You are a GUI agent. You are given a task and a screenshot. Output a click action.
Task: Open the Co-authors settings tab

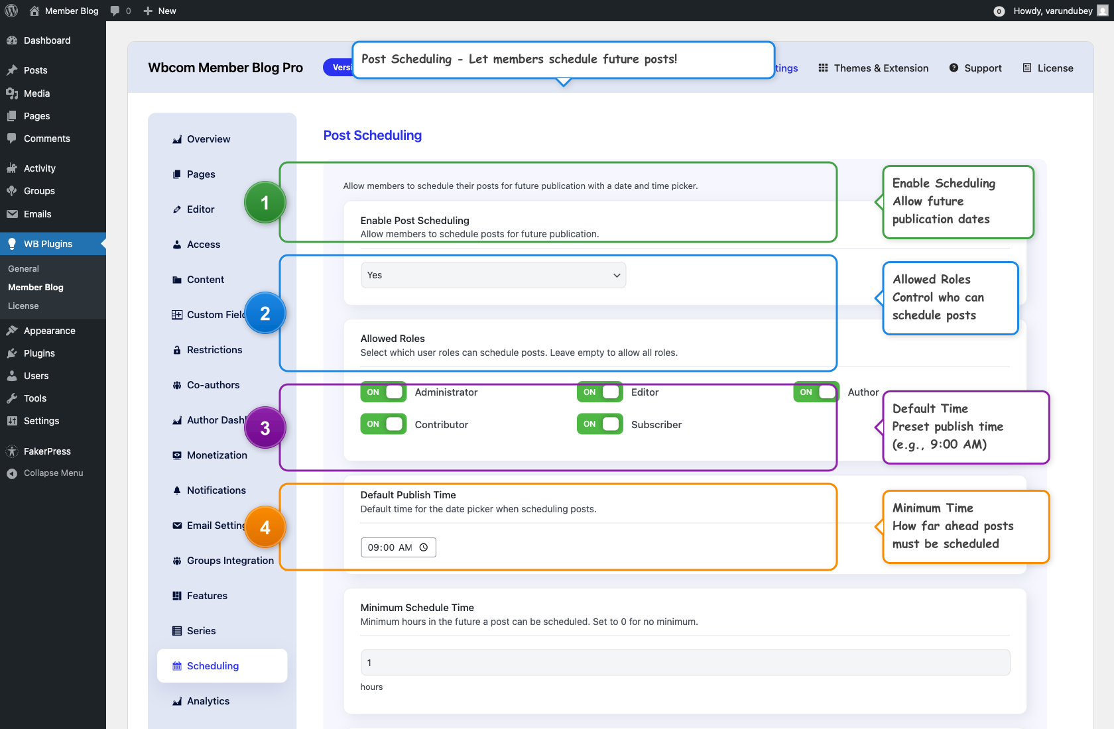click(x=222, y=385)
